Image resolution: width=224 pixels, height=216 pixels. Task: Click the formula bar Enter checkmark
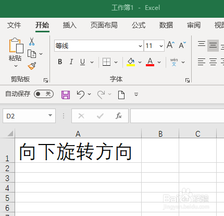coord(100,116)
